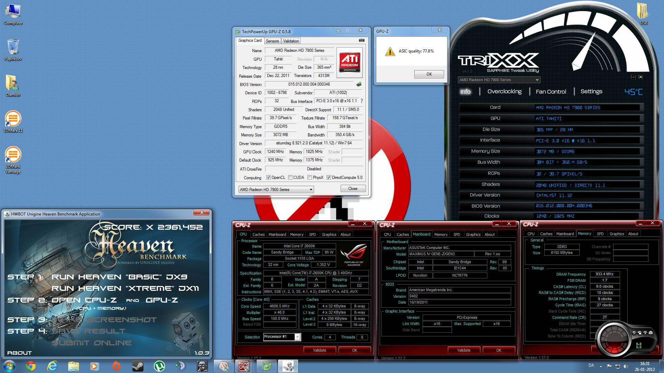664x373 pixels.
Task: Click the DRAM Frequency value 933.4 MHz
Action: 605,274
